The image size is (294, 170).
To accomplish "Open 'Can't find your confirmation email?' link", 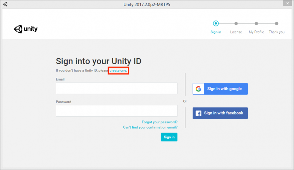I will click(150, 127).
